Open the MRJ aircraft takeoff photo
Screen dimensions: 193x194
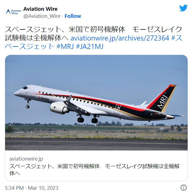tap(96, 103)
